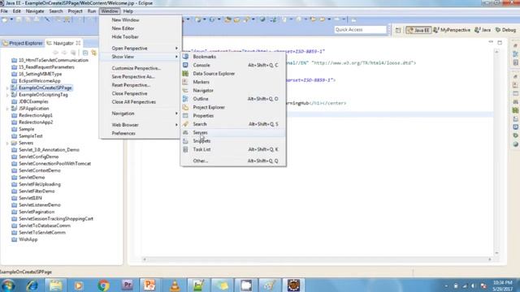Click the Open Perspective toolbar icon
This screenshot has width=520, height=292.
tap(398, 30)
